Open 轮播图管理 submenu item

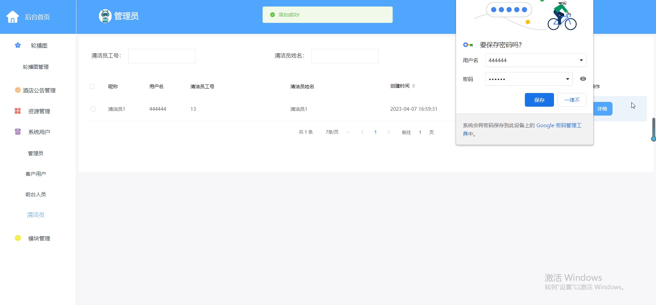tap(36, 67)
